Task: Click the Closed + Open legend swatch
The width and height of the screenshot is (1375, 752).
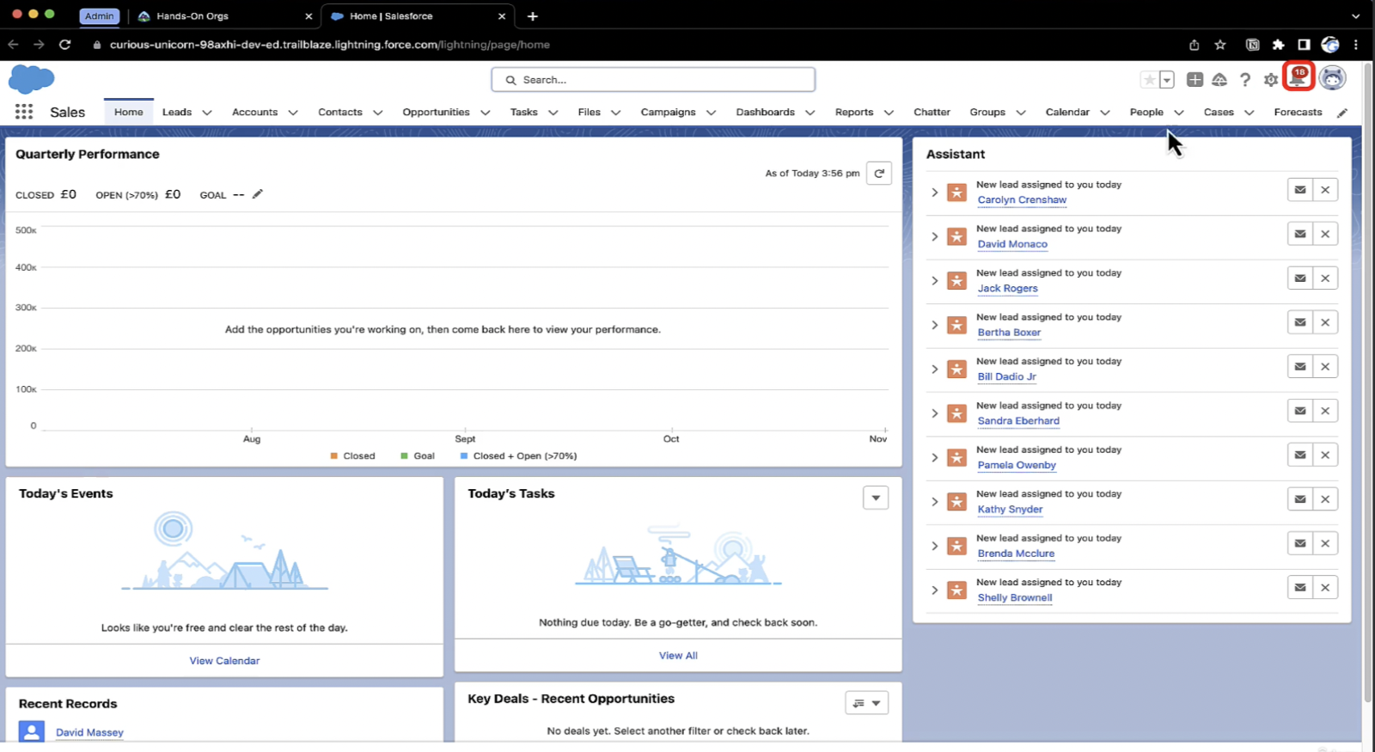Action: pyautogui.click(x=464, y=456)
